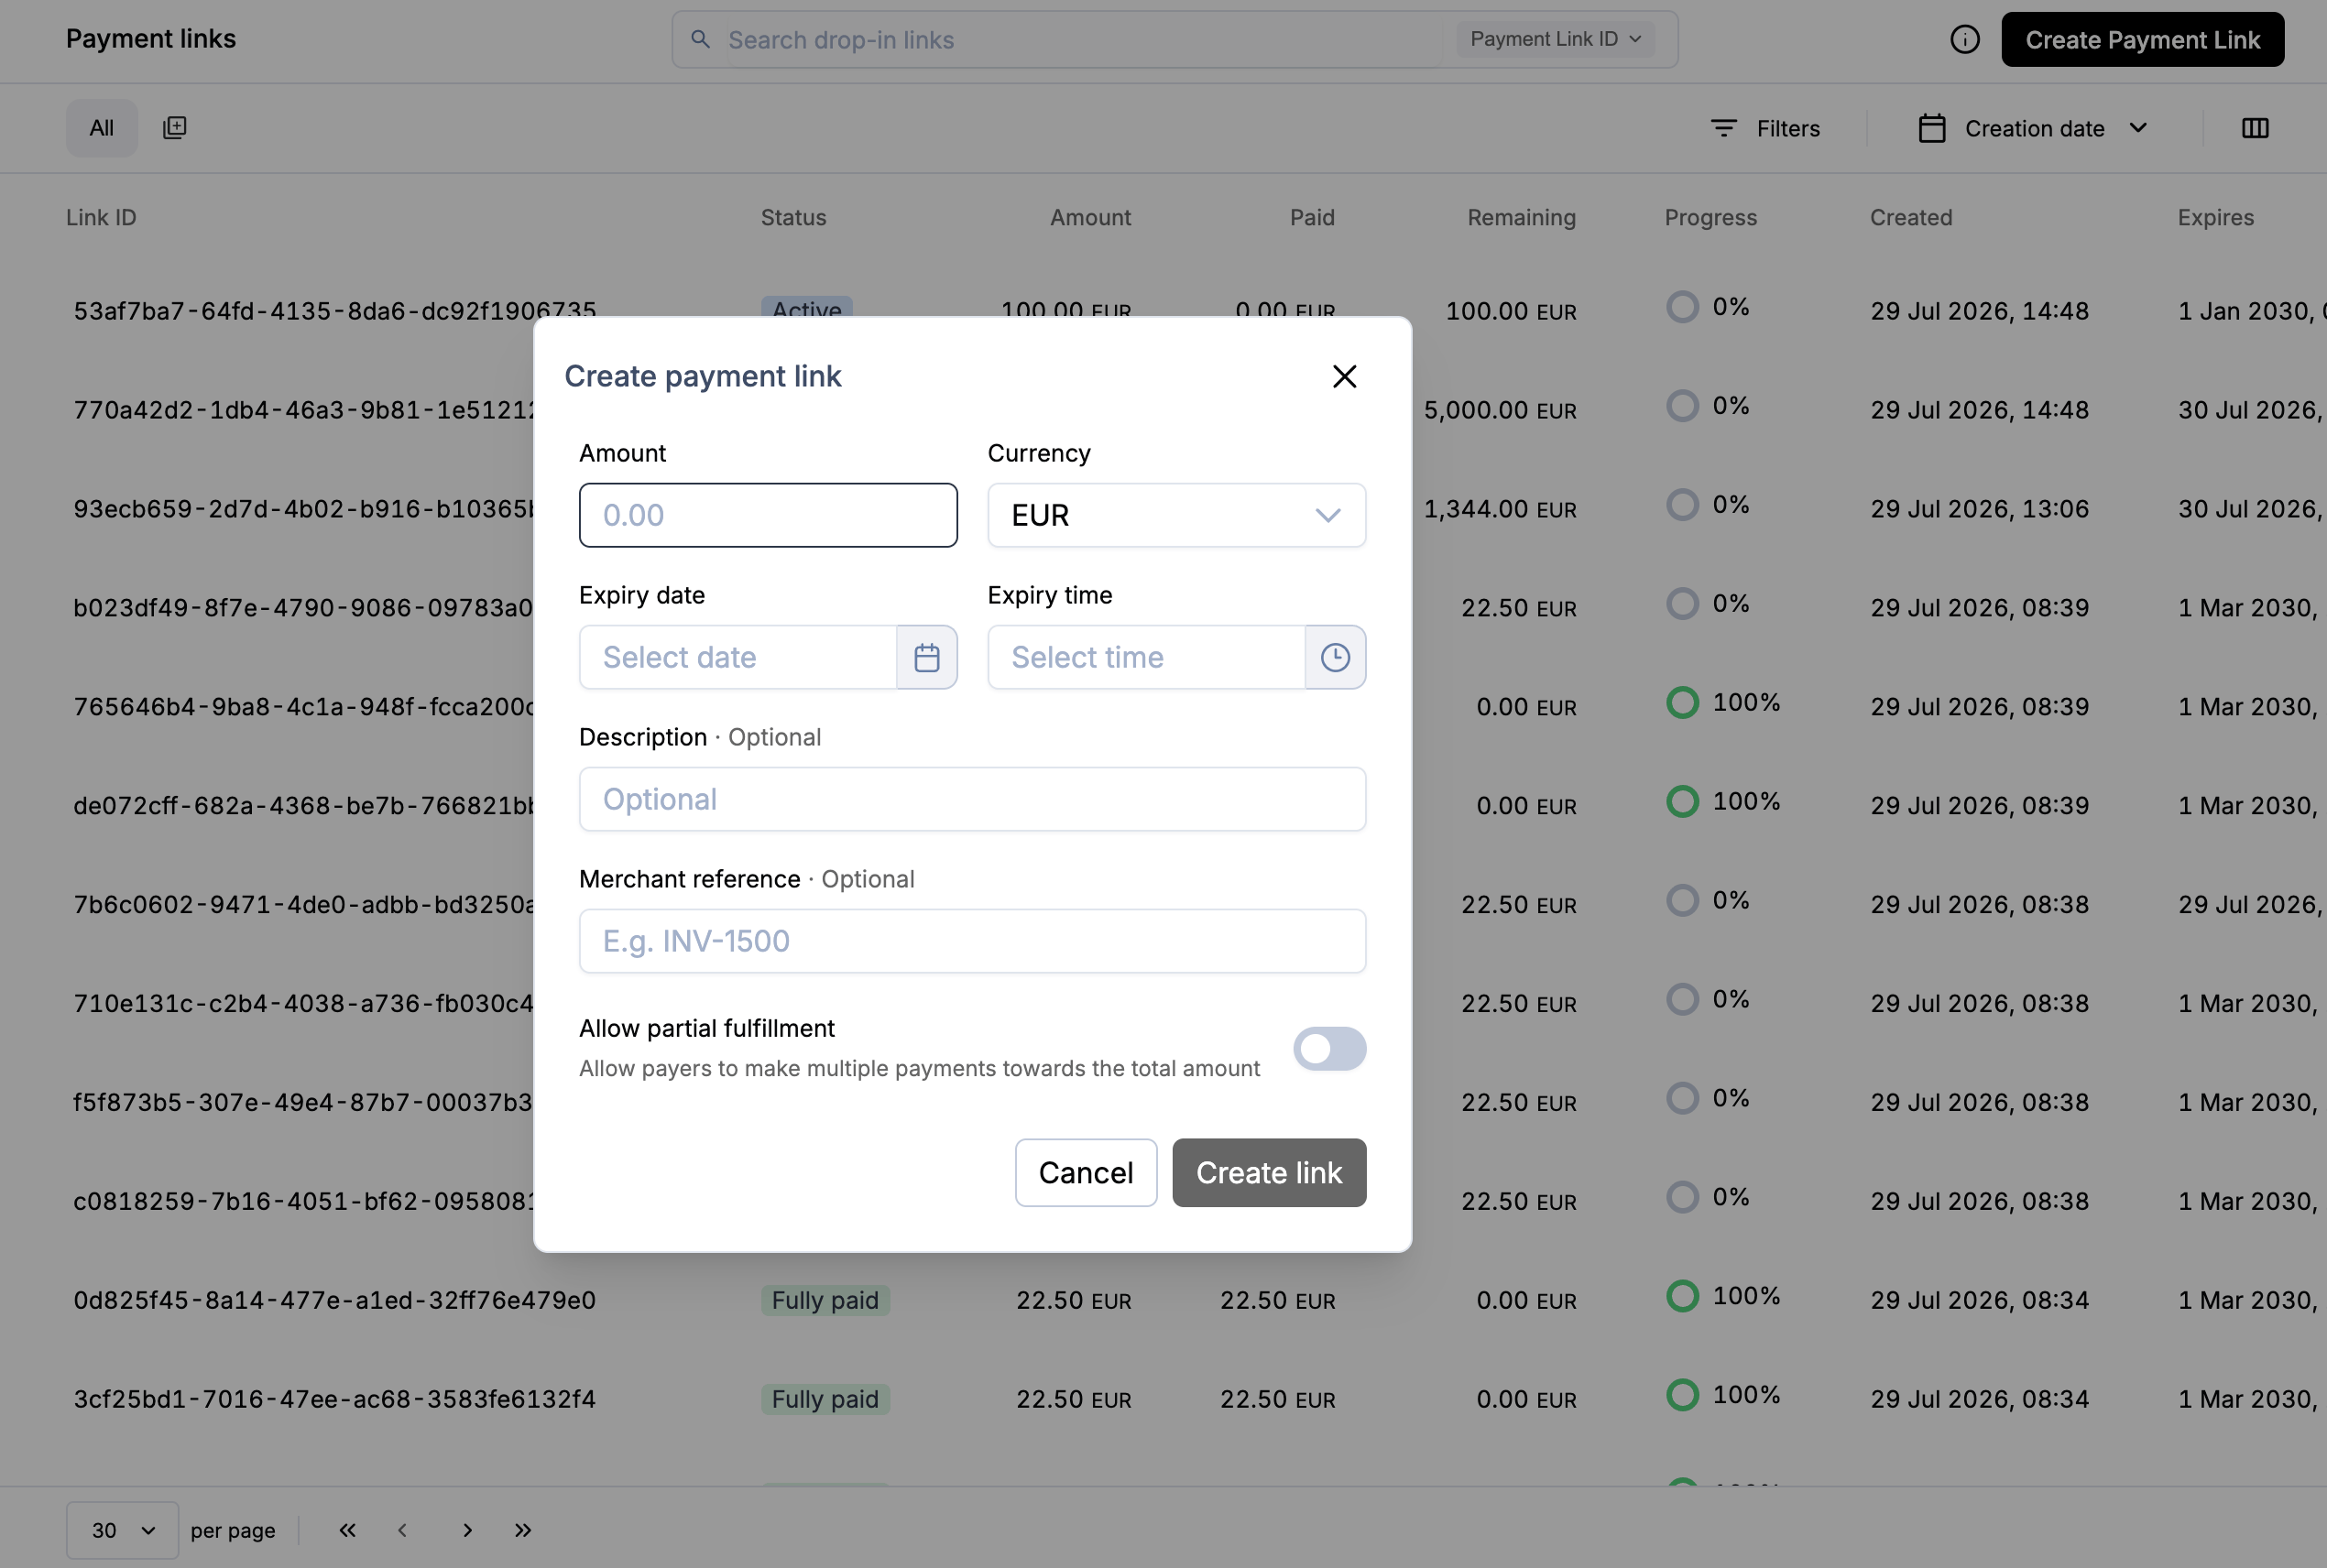The width and height of the screenshot is (2327, 1568).
Task: Go to the previous page
Action: pos(402,1530)
